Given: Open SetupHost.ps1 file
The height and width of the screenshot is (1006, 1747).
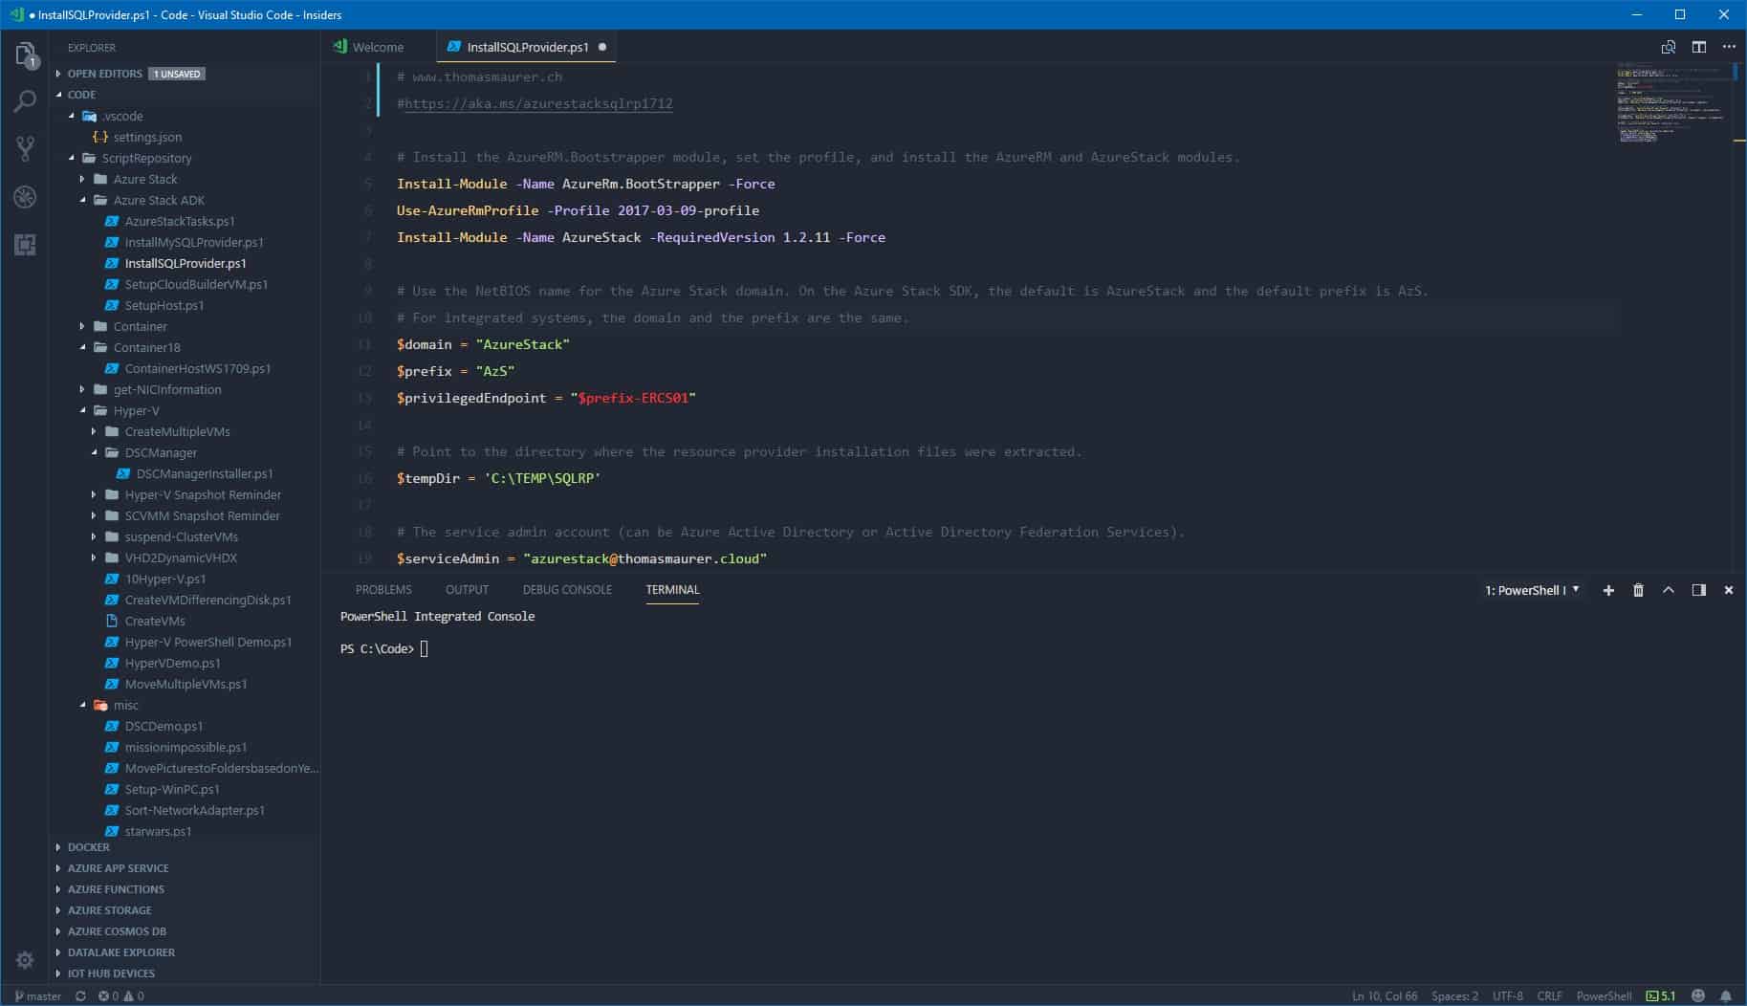Looking at the screenshot, I should pyautogui.click(x=164, y=305).
